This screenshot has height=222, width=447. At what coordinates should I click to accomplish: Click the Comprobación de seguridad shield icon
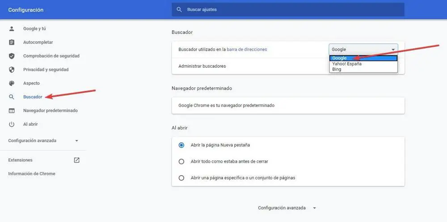(x=12, y=56)
